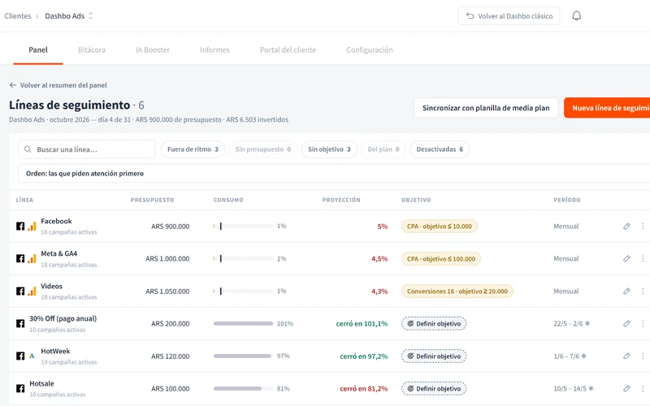Click the Facebook logo in Meta & GA4 row
The width and height of the screenshot is (650, 406).
point(20,258)
